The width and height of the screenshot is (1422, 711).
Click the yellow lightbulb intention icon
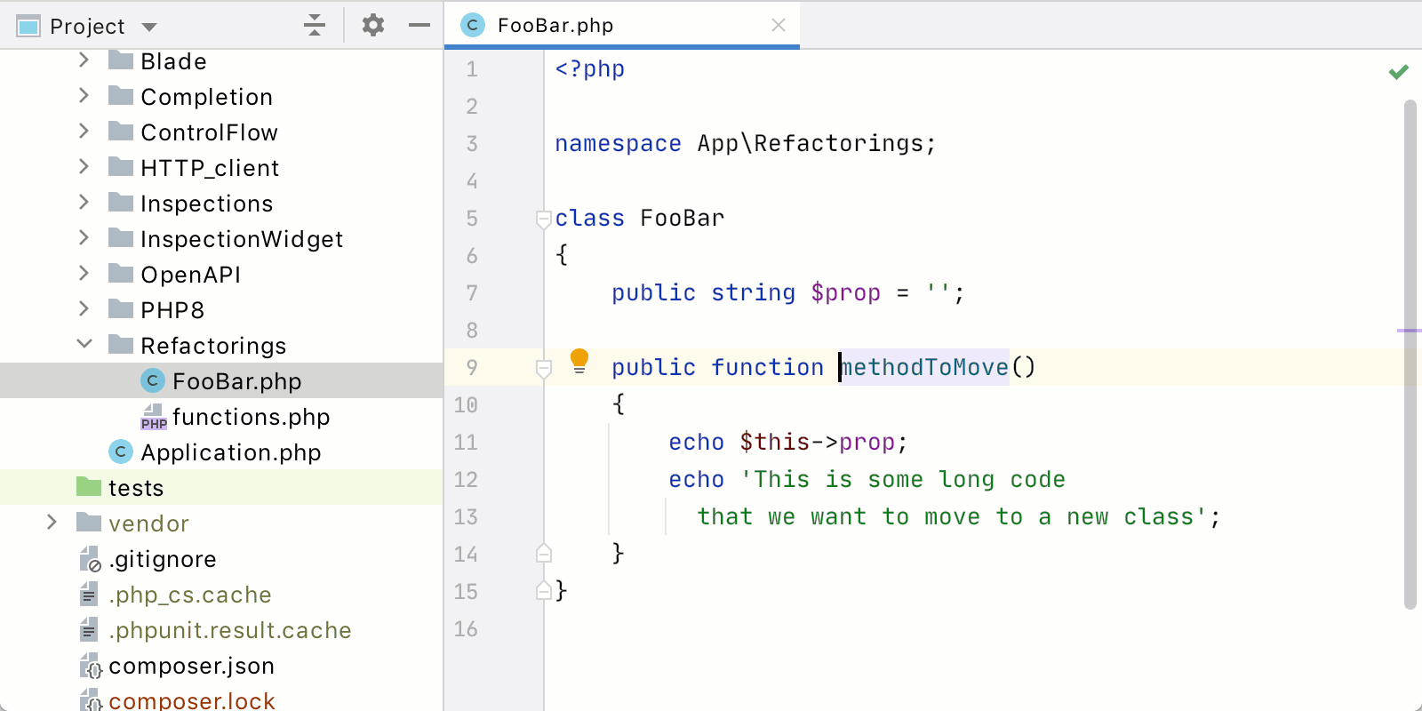579,361
